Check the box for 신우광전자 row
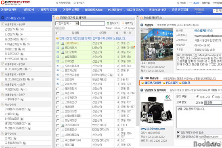This screenshot has height=148, width=222. pos(58,98)
